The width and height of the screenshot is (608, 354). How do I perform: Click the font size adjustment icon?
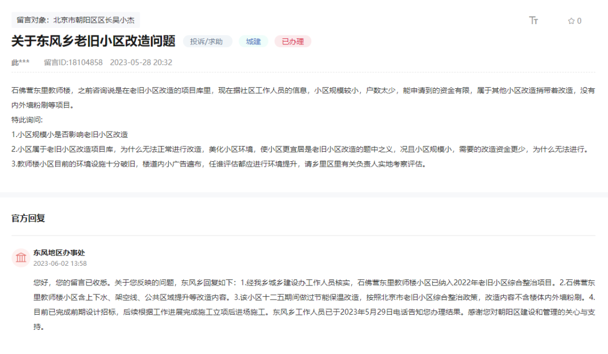coord(533,21)
